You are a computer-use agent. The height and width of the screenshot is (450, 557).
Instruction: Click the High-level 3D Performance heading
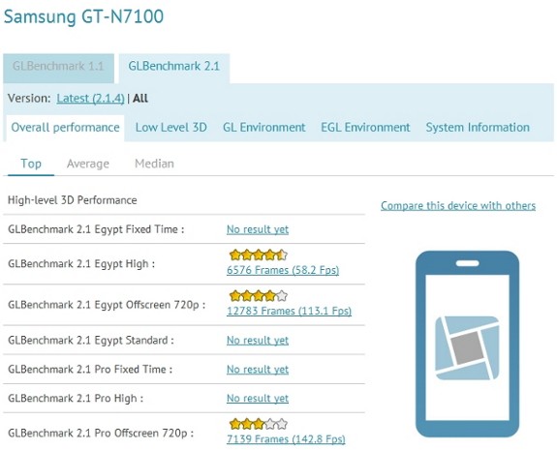tap(72, 200)
